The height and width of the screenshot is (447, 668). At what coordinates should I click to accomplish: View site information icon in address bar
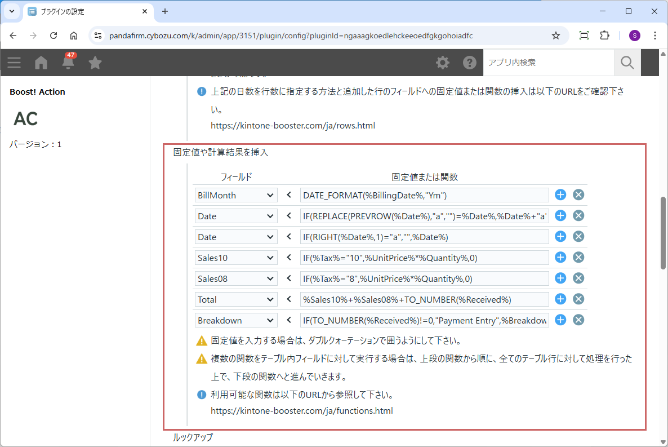point(98,36)
